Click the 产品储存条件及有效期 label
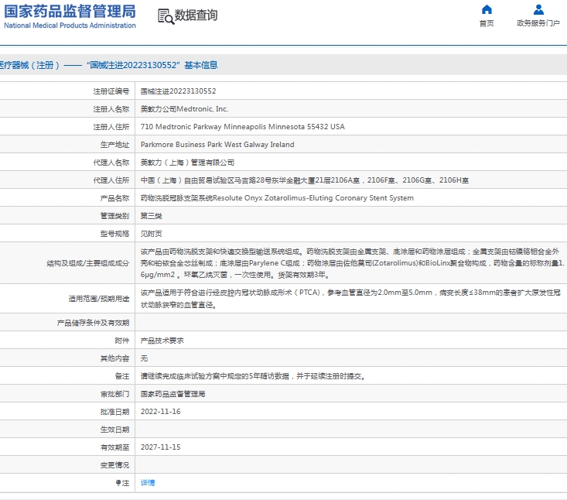 click(x=93, y=323)
